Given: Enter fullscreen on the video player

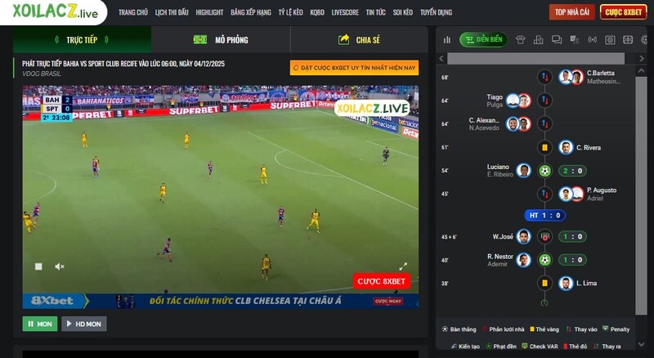Looking at the screenshot, I should tap(403, 266).
